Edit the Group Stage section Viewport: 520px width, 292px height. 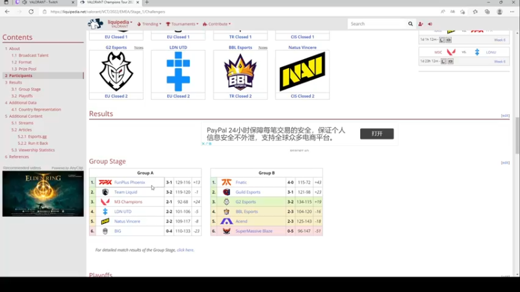pos(505,163)
